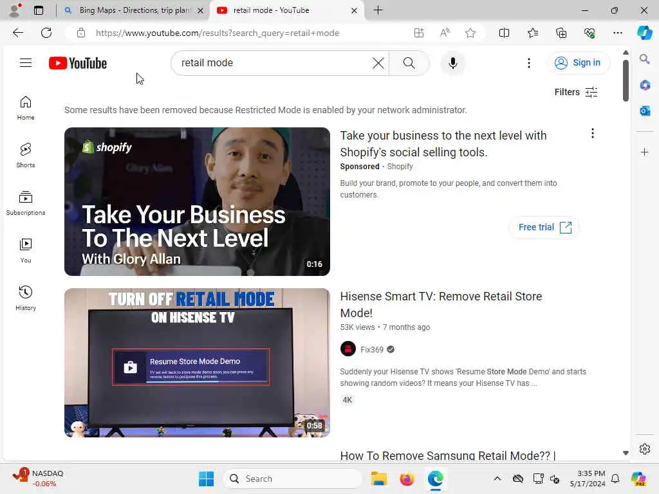Open Edge collections

(x=561, y=33)
